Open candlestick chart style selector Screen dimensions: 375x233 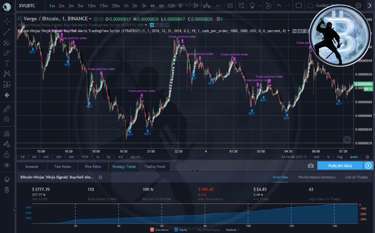tap(196, 6)
